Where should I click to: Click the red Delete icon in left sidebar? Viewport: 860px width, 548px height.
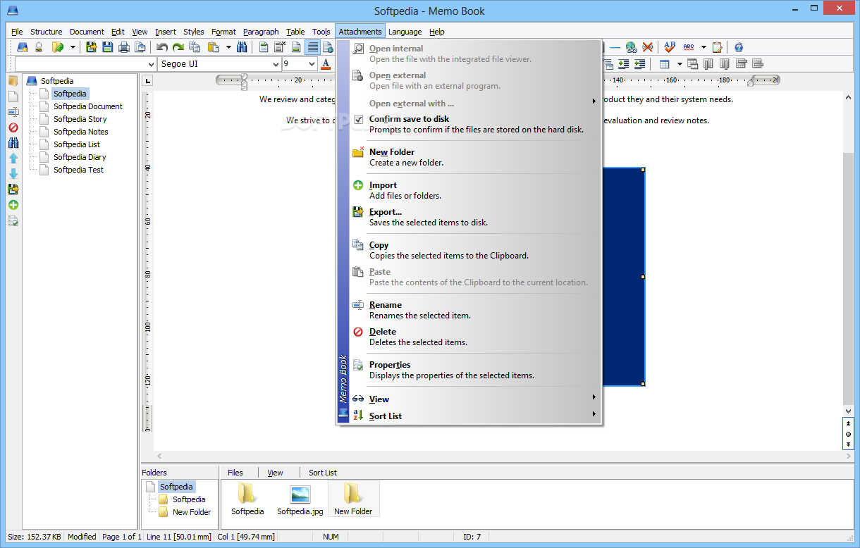13,127
